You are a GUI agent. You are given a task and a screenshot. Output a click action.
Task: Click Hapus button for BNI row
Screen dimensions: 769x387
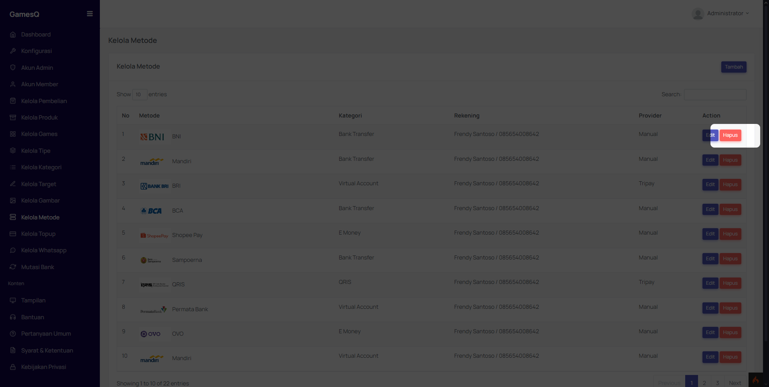point(730,135)
